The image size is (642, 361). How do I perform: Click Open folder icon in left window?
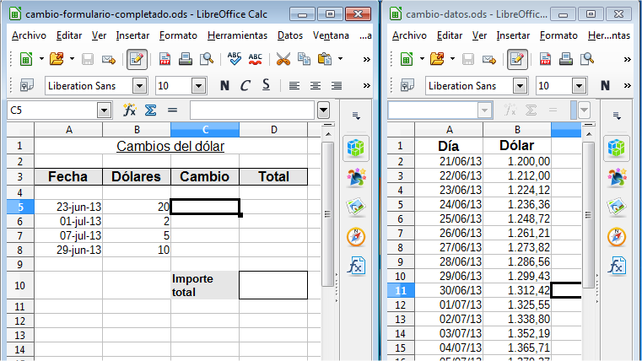coord(57,59)
